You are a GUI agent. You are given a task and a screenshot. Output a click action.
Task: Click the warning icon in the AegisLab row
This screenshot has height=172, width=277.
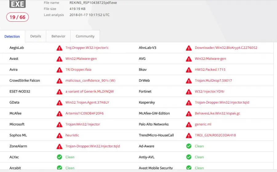(x=59, y=48)
